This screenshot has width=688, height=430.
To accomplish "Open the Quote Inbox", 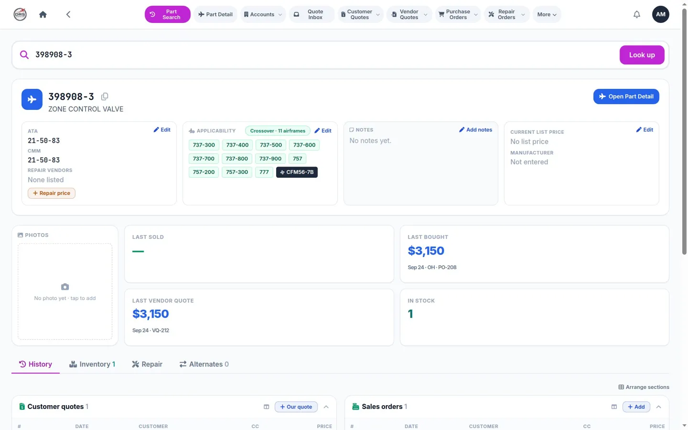I will tap(312, 14).
